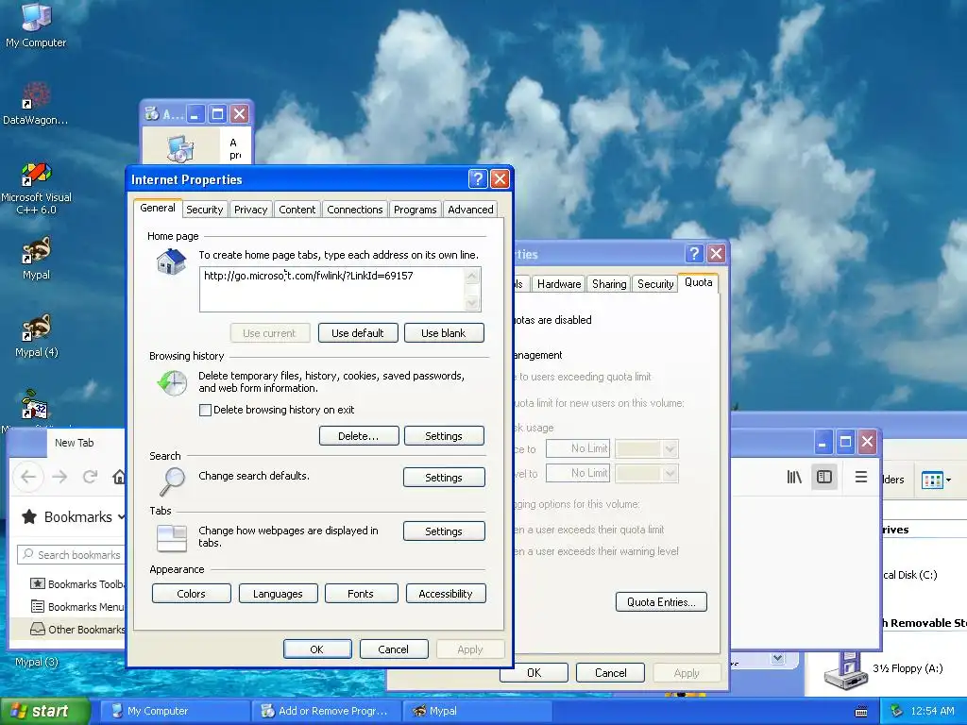Click the browsing history clock icon
This screenshot has height=725, width=967.
tap(172, 383)
